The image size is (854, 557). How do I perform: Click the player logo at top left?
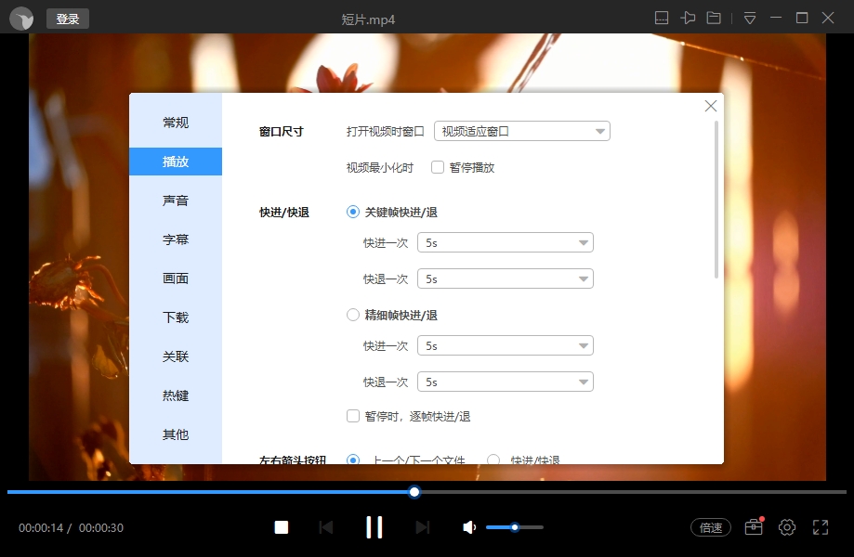[20, 17]
